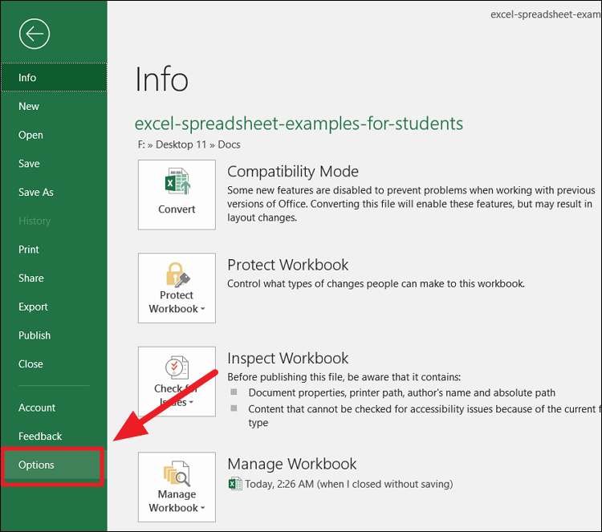Select the Info menu item

click(x=54, y=78)
